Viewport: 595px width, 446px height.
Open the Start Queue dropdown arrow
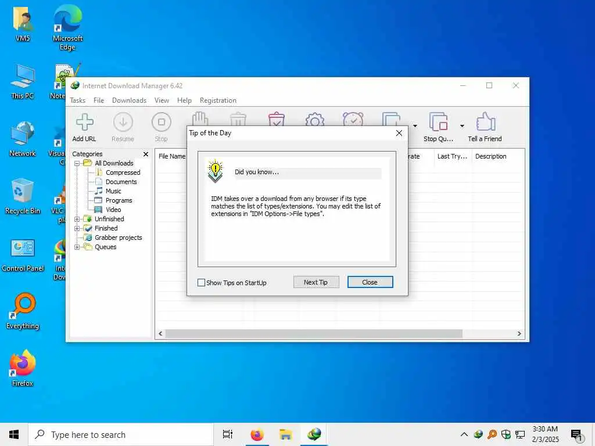click(415, 126)
